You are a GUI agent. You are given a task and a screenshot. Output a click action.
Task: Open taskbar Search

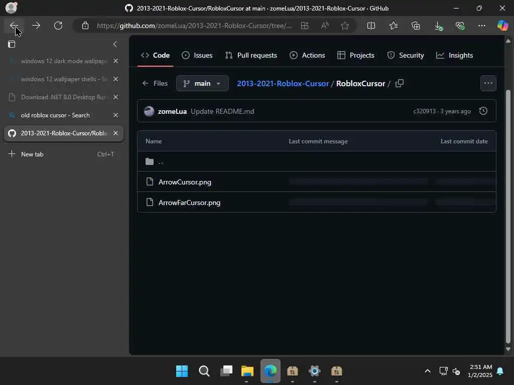pyautogui.click(x=204, y=371)
